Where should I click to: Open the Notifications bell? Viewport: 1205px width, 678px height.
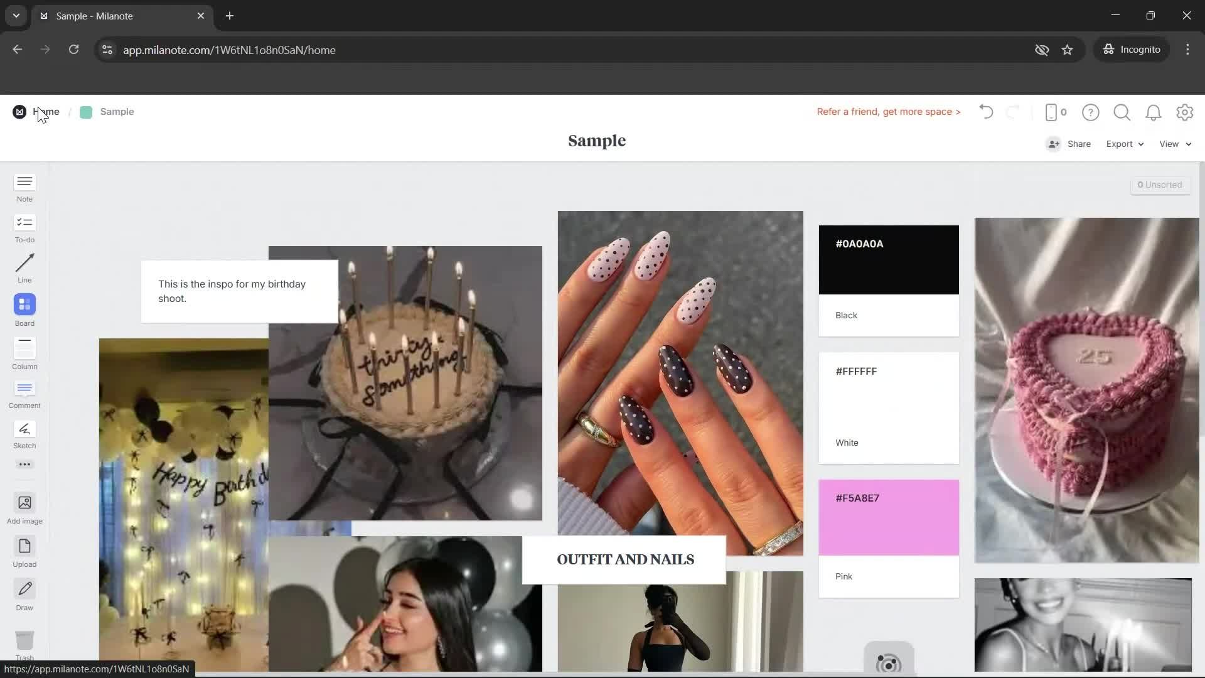[x=1153, y=112]
